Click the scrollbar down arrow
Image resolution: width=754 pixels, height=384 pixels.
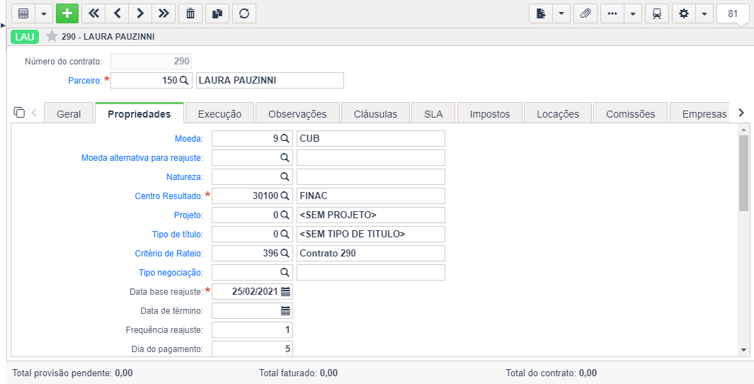click(x=743, y=350)
